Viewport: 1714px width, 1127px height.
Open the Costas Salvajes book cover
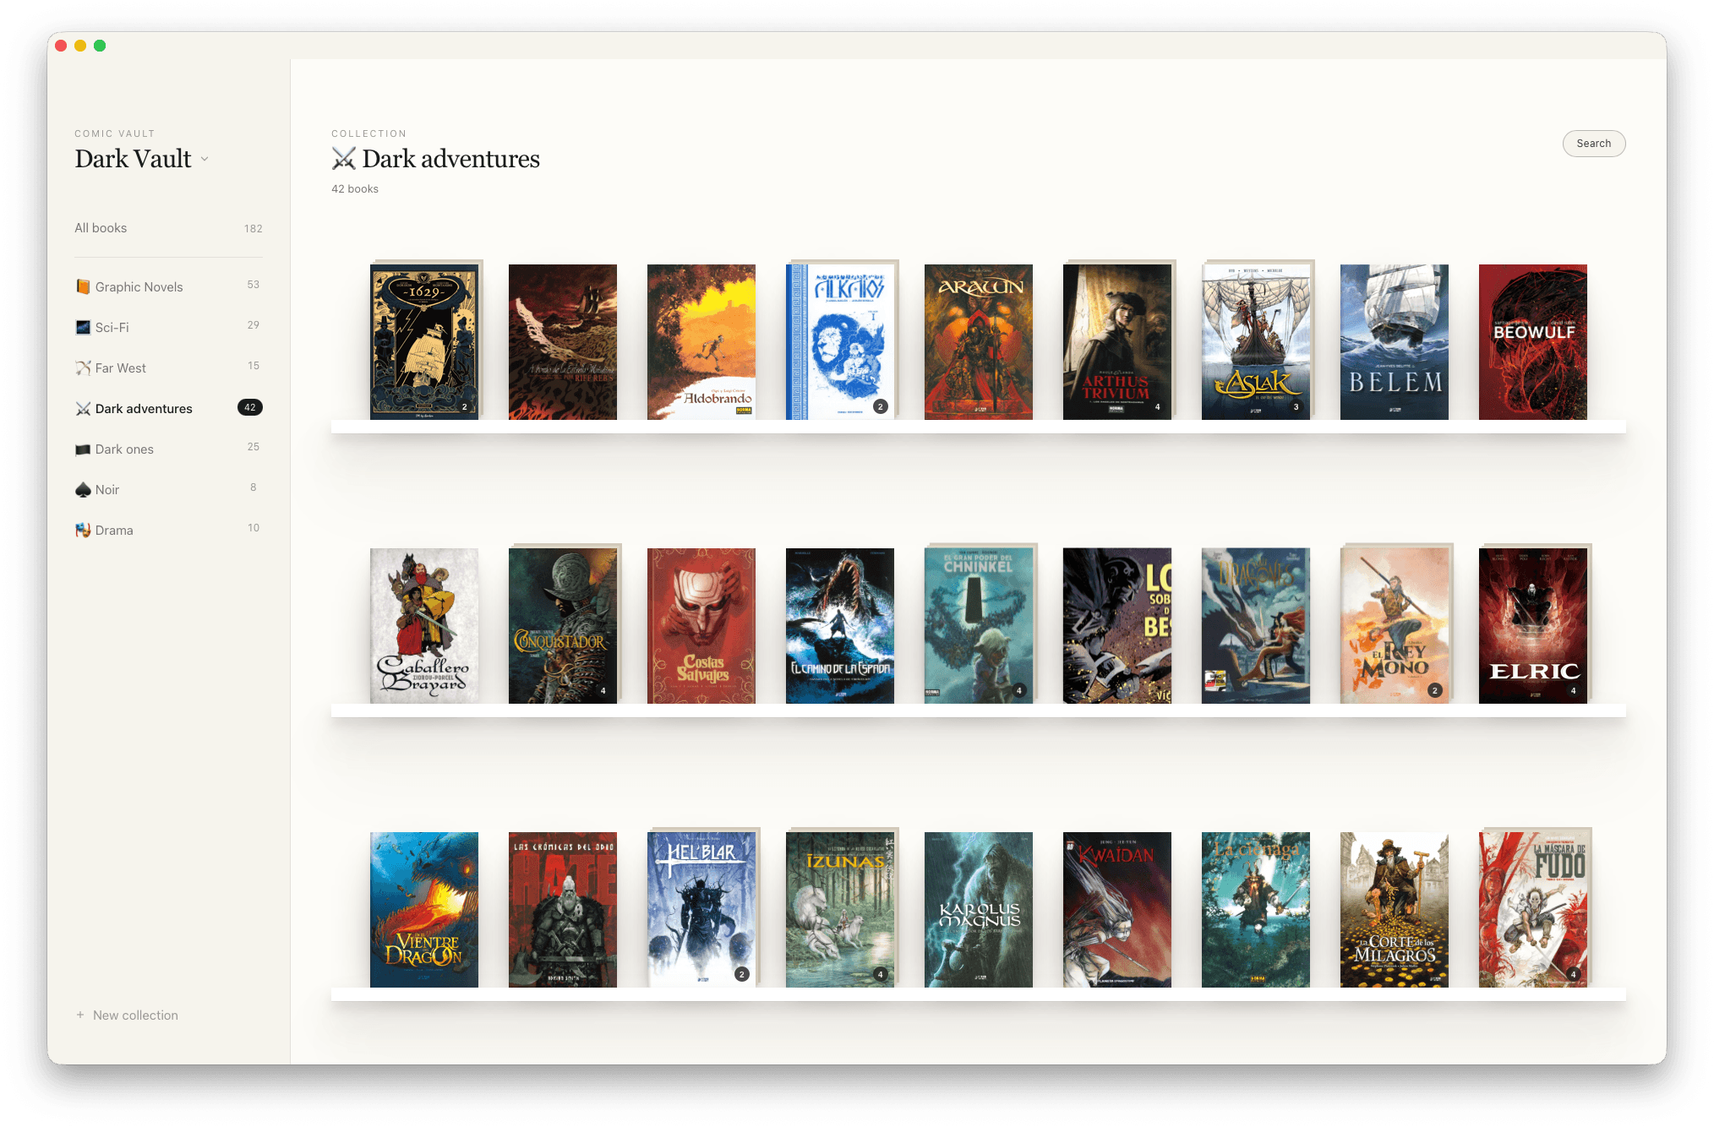pos(701,626)
